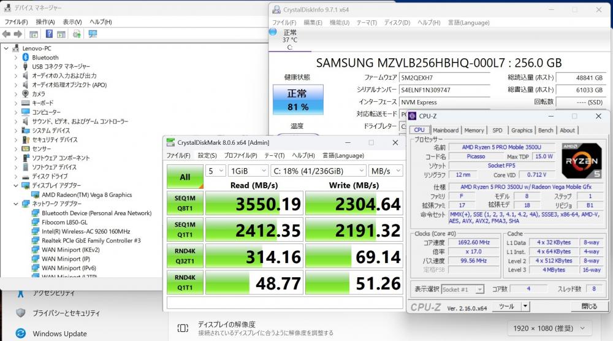The image size is (613, 341).
Task: Select WAN Miniport (IKEv2) entry
Action: tap(70, 250)
